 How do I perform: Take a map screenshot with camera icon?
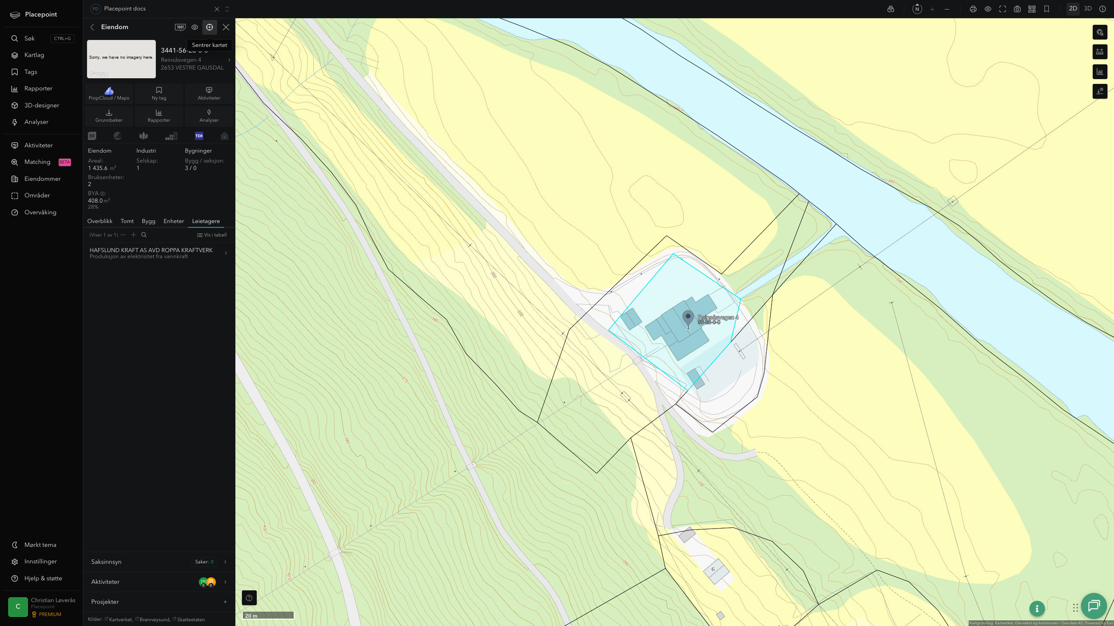(1017, 9)
